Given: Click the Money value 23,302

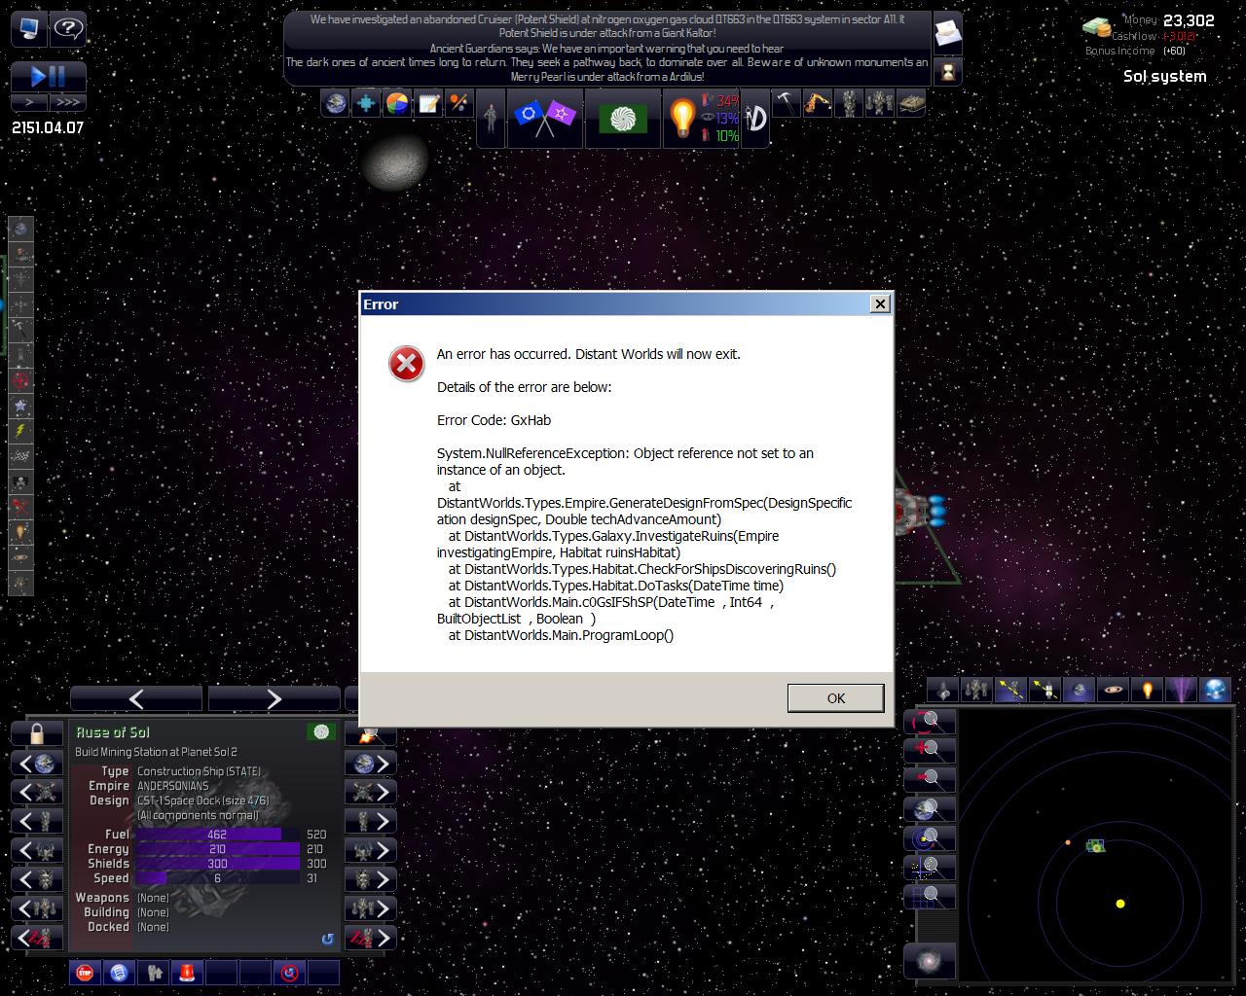Looking at the screenshot, I should point(1189,20).
